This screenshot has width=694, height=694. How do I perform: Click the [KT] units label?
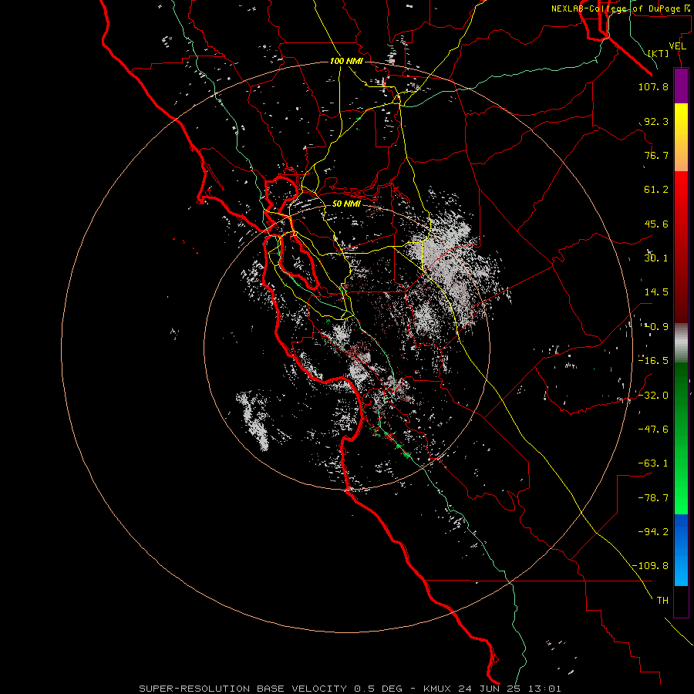click(659, 53)
